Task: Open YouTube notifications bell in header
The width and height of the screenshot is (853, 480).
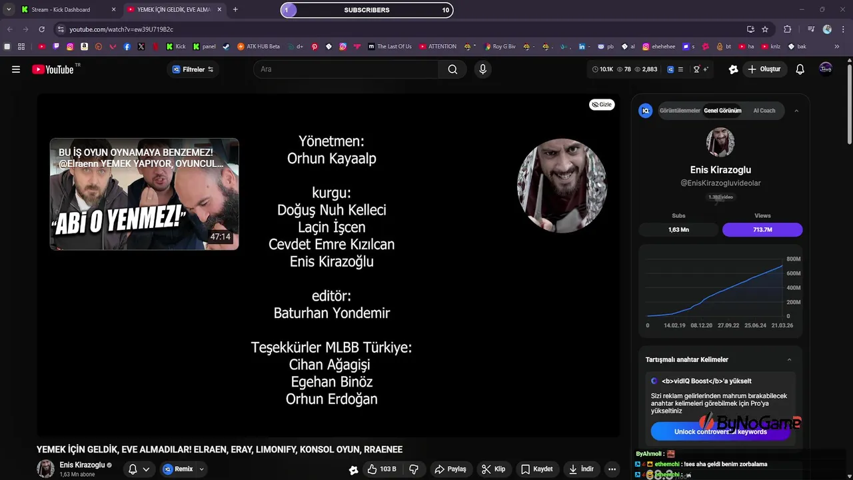Action: (800, 69)
